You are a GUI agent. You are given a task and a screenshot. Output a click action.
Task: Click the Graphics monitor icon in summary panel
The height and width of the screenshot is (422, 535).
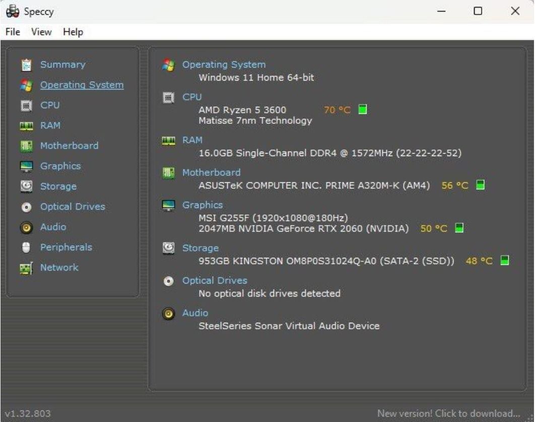click(x=169, y=205)
